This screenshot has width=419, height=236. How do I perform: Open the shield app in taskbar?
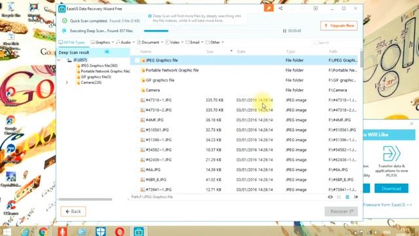tap(101, 231)
